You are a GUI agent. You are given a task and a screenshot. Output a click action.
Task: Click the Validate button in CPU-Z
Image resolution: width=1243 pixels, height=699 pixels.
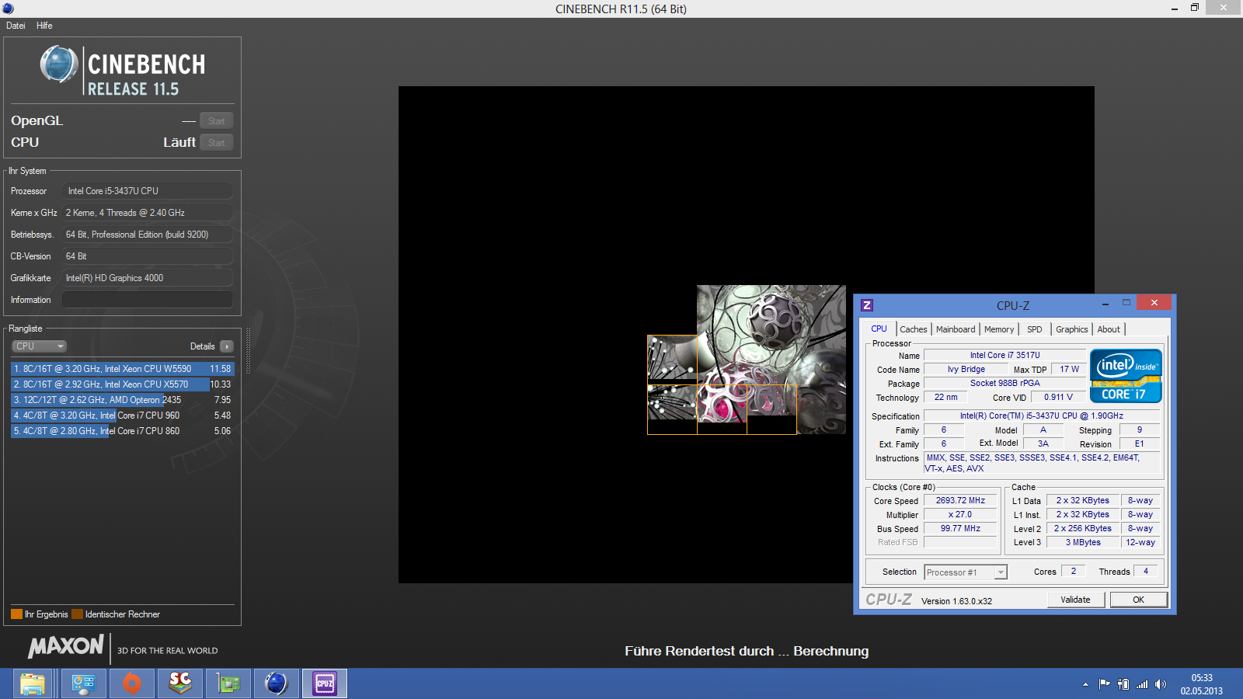point(1075,600)
